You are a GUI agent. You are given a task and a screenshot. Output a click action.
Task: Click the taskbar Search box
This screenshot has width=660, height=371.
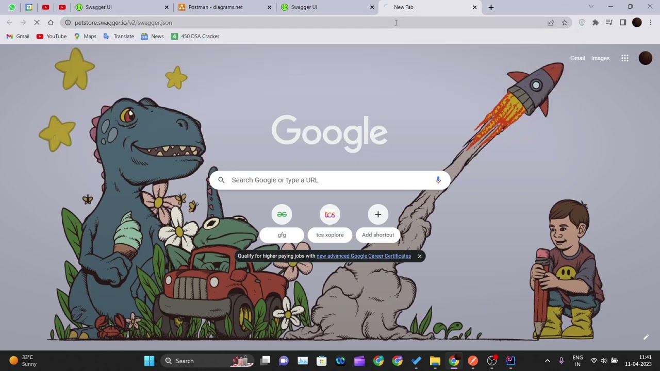coord(206,361)
